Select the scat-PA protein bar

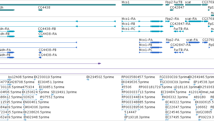coord(193,42)
